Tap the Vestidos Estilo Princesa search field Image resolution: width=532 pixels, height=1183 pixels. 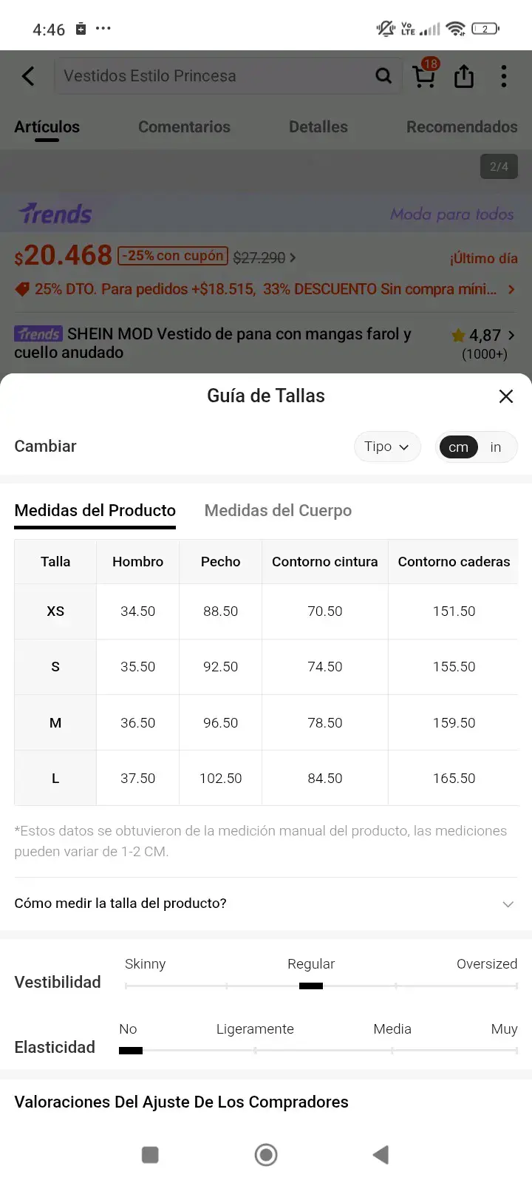pyautogui.click(x=214, y=75)
